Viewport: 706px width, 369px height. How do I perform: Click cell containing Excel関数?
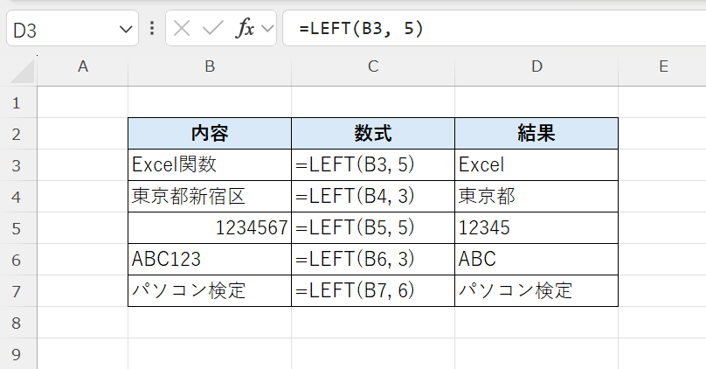(x=210, y=164)
